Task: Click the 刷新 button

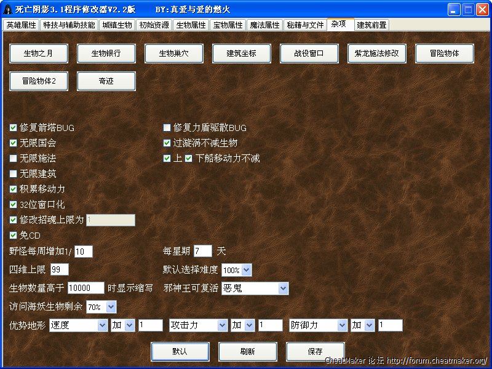Action: click(247, 351)
